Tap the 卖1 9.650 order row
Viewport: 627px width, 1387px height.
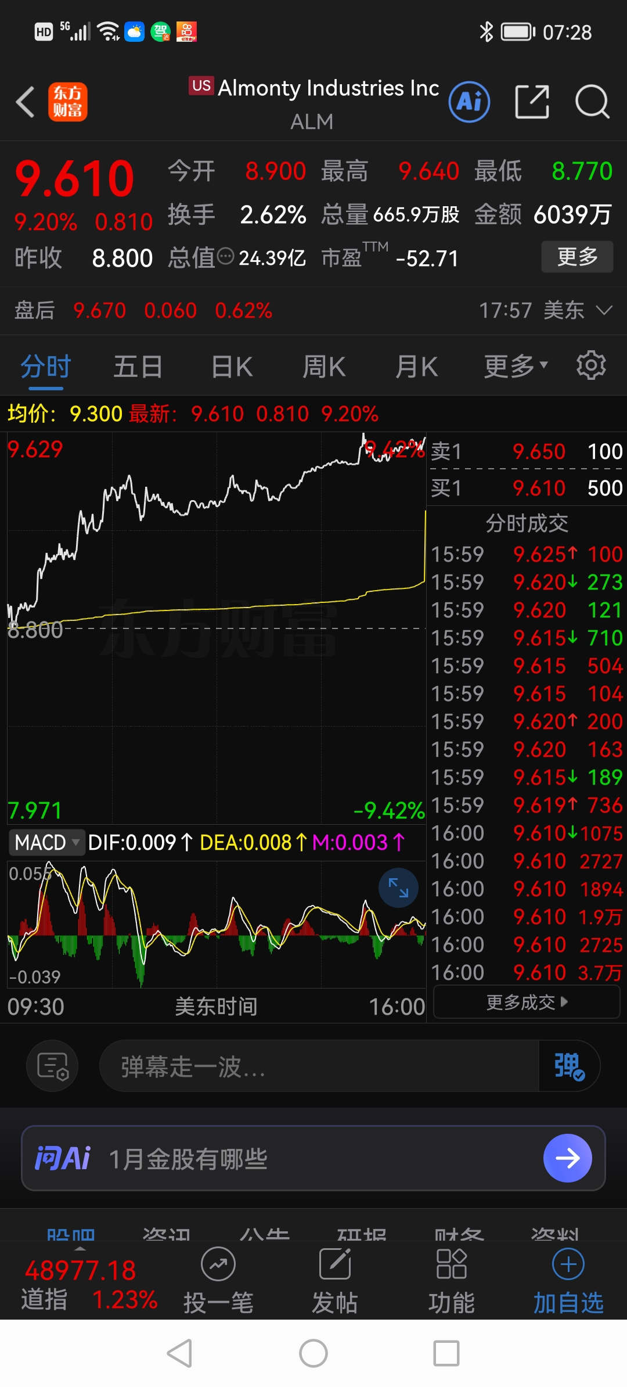coord(527,451)
